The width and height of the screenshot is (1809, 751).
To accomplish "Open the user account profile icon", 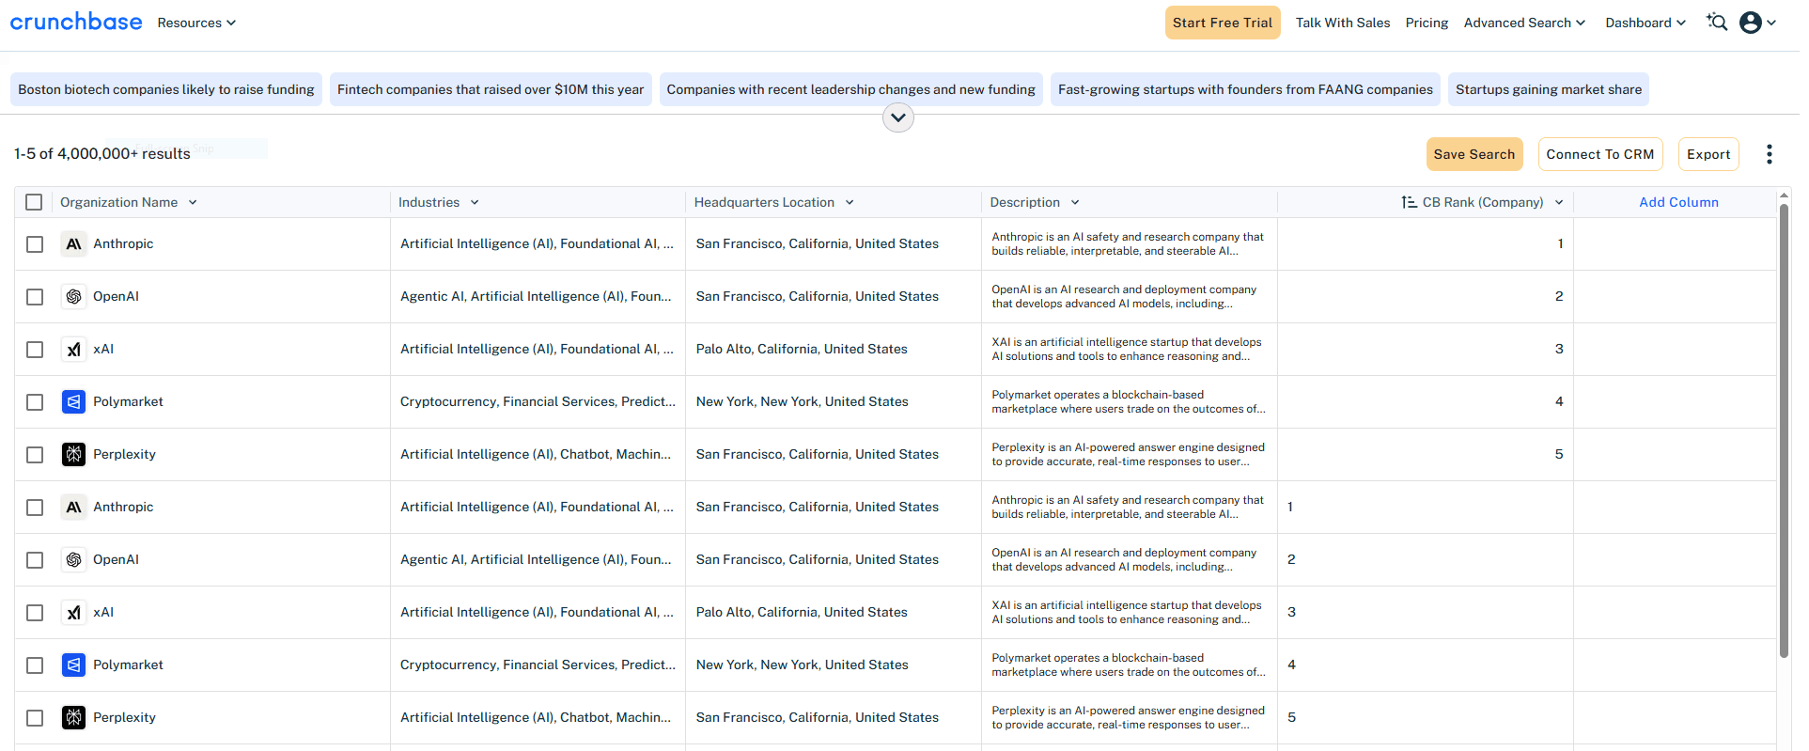I will coord(1750,23).
